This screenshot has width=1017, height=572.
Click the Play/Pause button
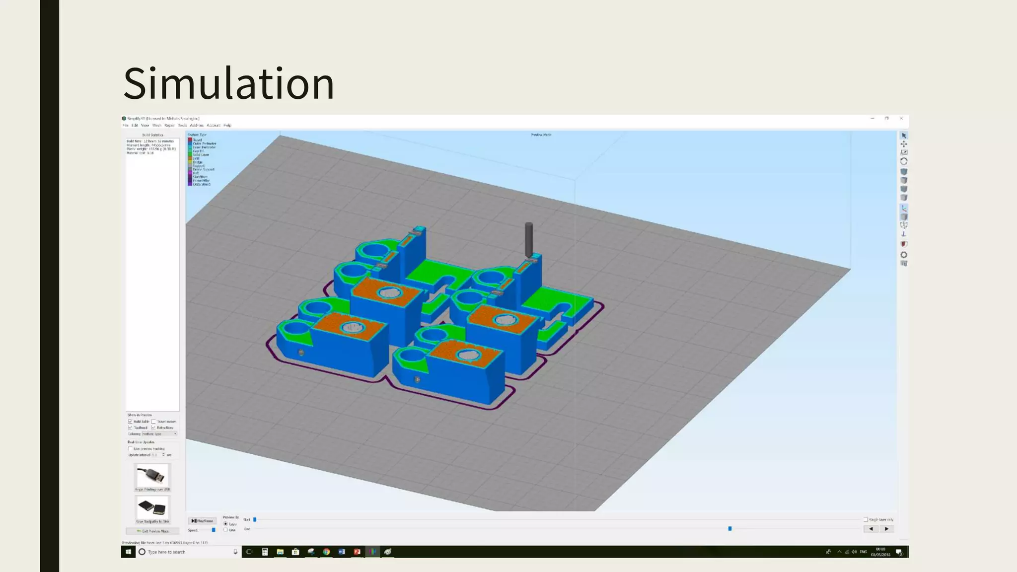point(202,521)
